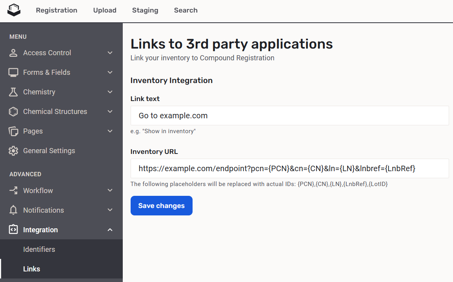Viewport: 453px width, 282px height.
Task: Click the General Settings gear icon
Action: [x=13, y=151]
